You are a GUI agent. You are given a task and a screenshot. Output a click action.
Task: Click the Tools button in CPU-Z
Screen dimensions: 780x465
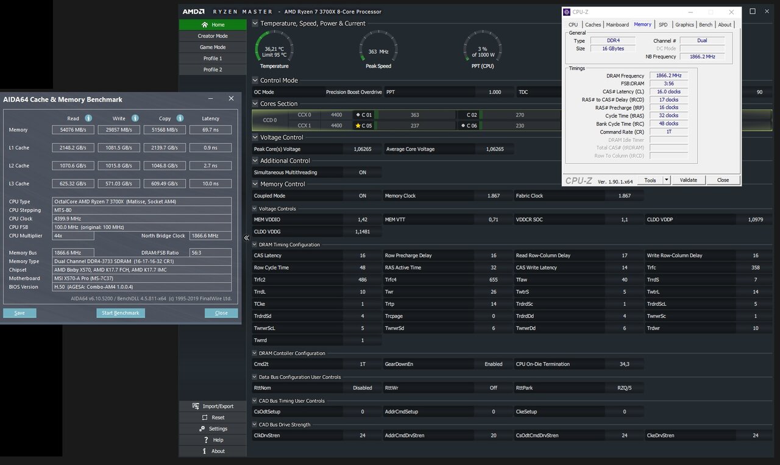pos(650,180)
